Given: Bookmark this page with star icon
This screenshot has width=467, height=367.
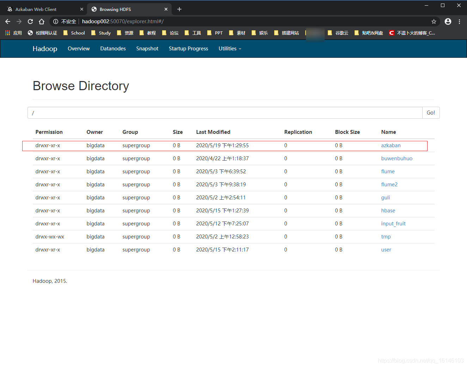Looking at the screenshot, I should point(434,21).
